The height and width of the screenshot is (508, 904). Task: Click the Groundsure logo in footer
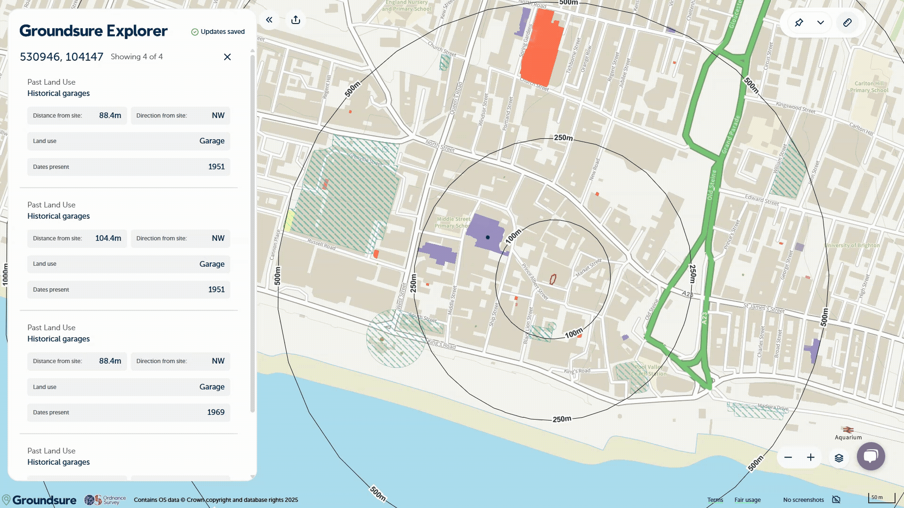[39, 500]
